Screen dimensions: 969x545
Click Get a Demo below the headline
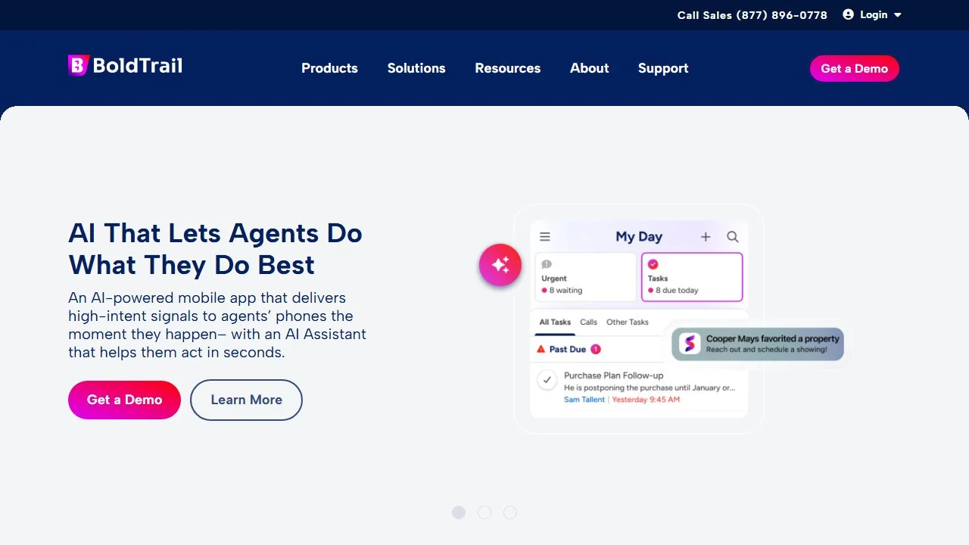click(124, 400)
